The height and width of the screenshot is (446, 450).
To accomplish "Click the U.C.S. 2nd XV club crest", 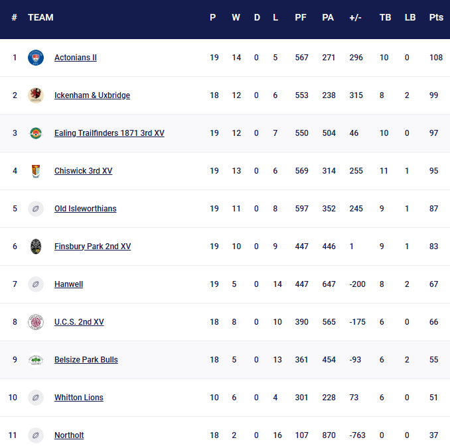I will coord(36,322).
